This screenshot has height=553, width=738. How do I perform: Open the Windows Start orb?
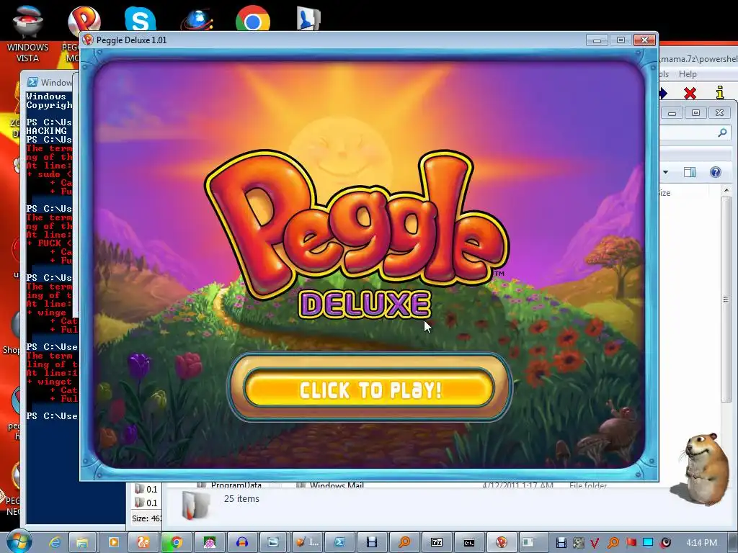pos(19,541)
